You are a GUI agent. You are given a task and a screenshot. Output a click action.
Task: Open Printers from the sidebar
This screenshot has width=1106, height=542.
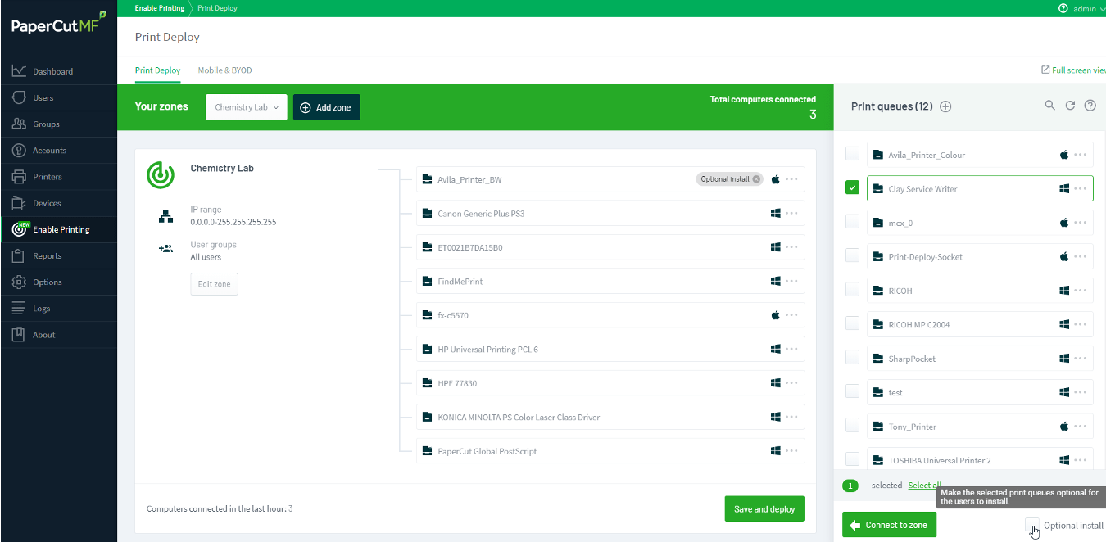(x=47, y=177)
